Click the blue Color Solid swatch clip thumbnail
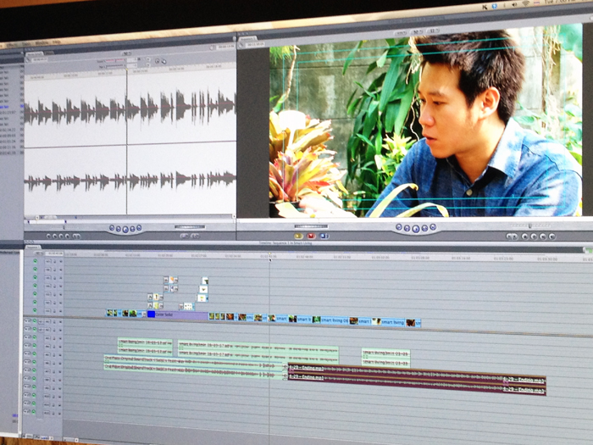Viewport: 593px width, 445px height. click(151, 314)
